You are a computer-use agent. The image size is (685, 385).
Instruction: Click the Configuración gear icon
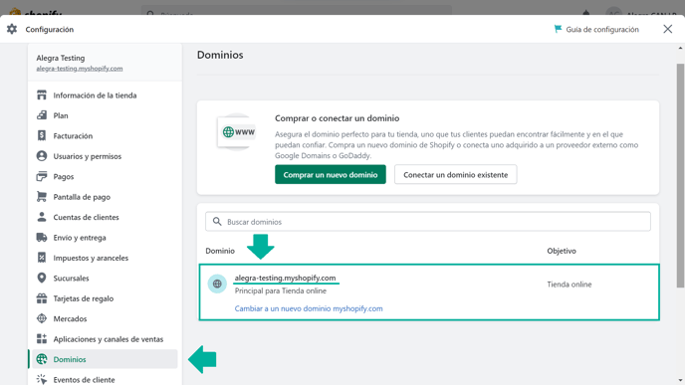pyautogui.click(x=12, y=29)
